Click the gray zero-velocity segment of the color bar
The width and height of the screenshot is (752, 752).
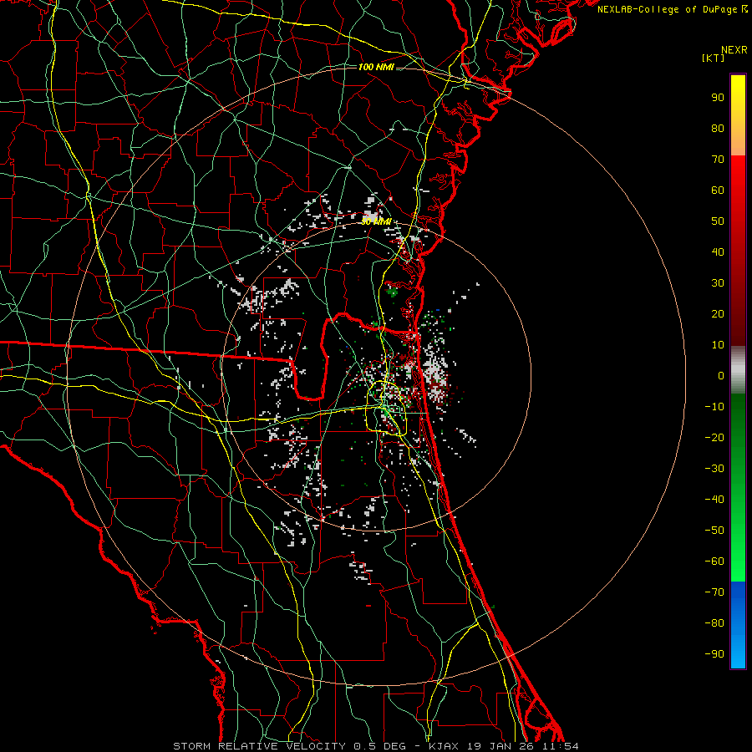(738, 370)
